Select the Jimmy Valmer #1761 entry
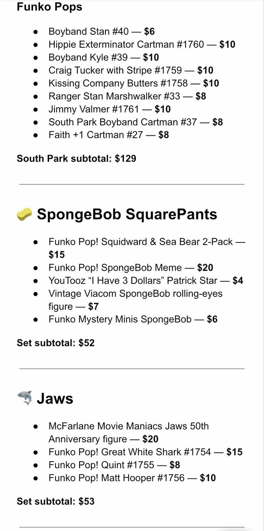The width and height of the screenshot is (264, 531). click(x=109, y=108)
